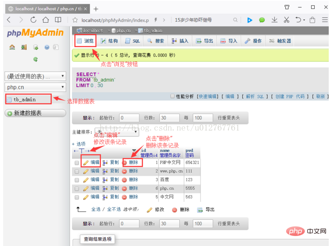Click the copy icon for row named 中文网
Viewport: 331px width, 246px height.
[x=105, y=197]
